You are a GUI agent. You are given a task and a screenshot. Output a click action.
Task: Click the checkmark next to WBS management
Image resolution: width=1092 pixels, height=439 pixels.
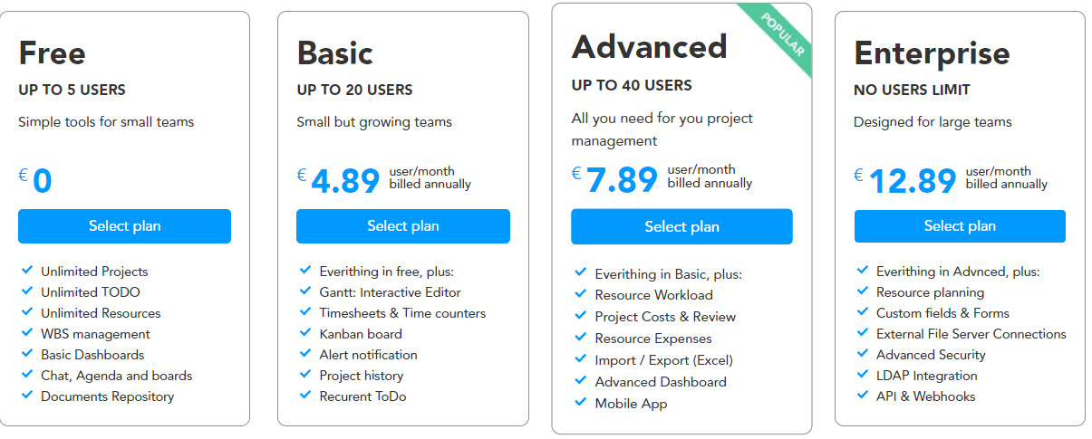click(x=26, y=333)
